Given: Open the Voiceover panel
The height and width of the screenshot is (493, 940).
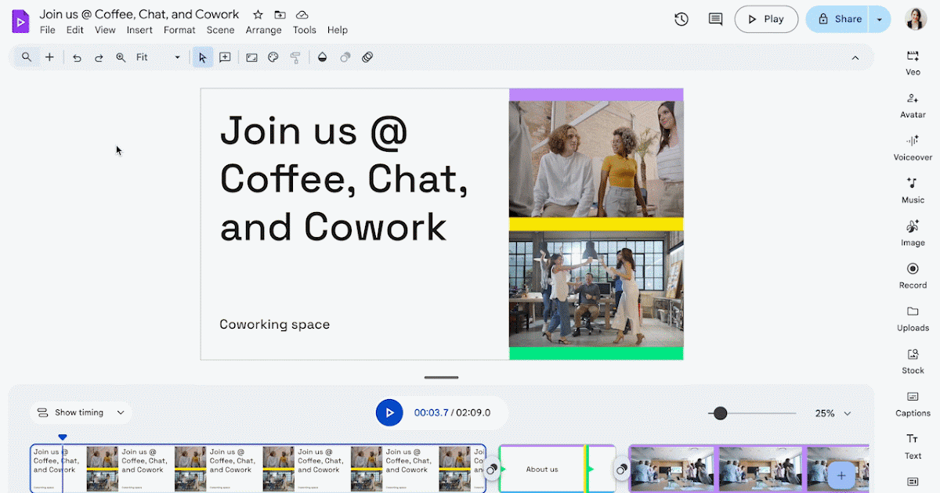Looking at the screenshot, I should click(912, 149).
